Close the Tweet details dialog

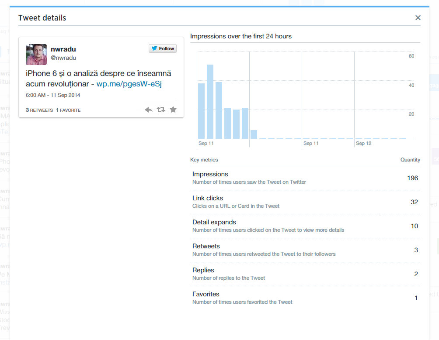tap(418, 18)
